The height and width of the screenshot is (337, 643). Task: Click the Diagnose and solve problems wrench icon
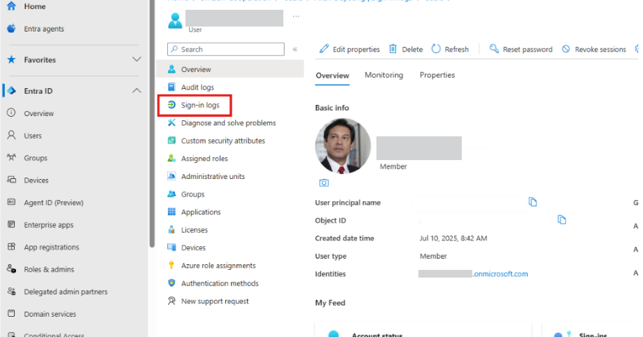pyautogui.click(x=171, y=122)
